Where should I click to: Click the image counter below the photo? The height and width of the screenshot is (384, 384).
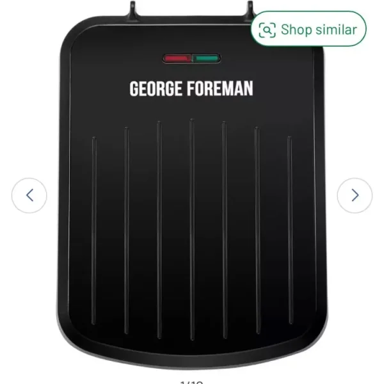point(192,382)
